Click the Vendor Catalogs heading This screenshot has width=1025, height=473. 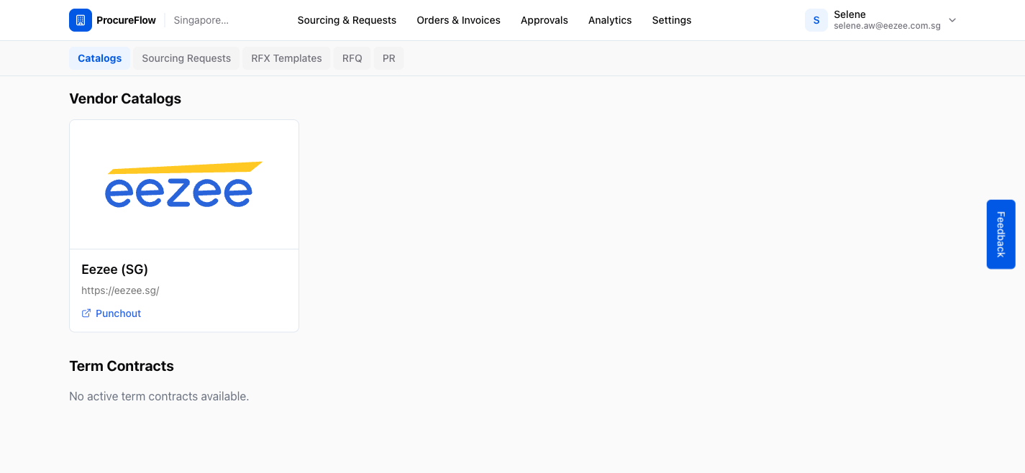coord(125,98)
